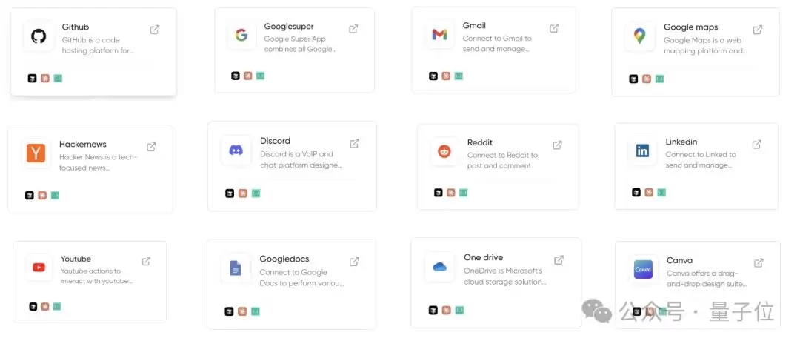Click the Youtube play logo
Viewport: 800px width, 344px height.
[39, 268]
